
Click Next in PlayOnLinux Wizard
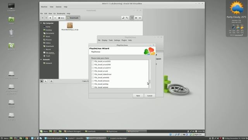[x=138, y=96]
